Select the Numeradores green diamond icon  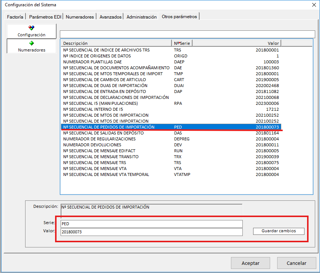(x=31, y=43)
